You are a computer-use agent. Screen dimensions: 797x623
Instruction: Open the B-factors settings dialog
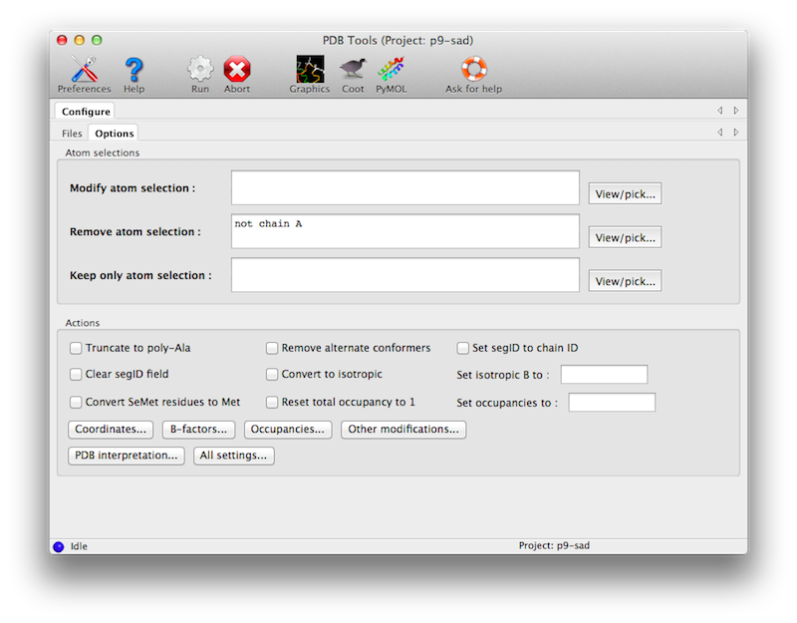coord(197,429)
